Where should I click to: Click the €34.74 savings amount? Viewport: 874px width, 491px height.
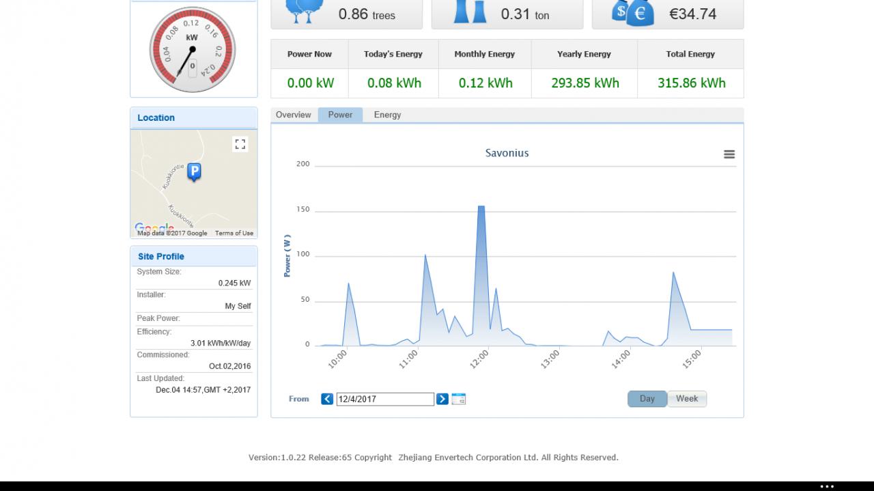[692, 14]
